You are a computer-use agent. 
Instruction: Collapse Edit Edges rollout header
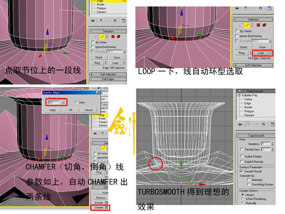point(108,79)
